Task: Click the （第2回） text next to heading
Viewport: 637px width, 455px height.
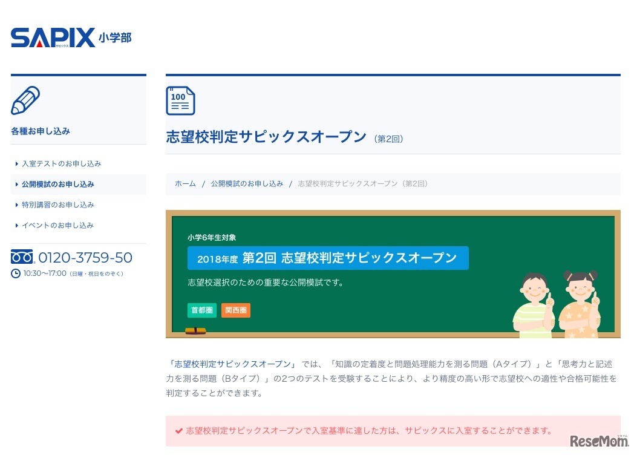Action: click(x=388, y=139)
